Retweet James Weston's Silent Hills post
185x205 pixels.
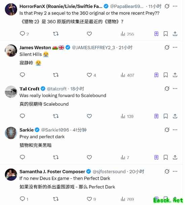tap(56, 75)
